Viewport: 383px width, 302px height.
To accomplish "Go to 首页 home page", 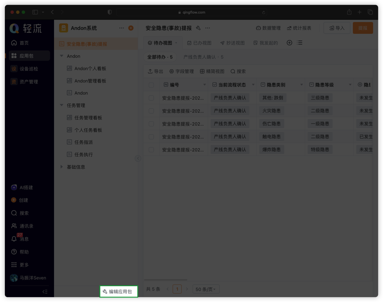I will [x=20, y=43].
